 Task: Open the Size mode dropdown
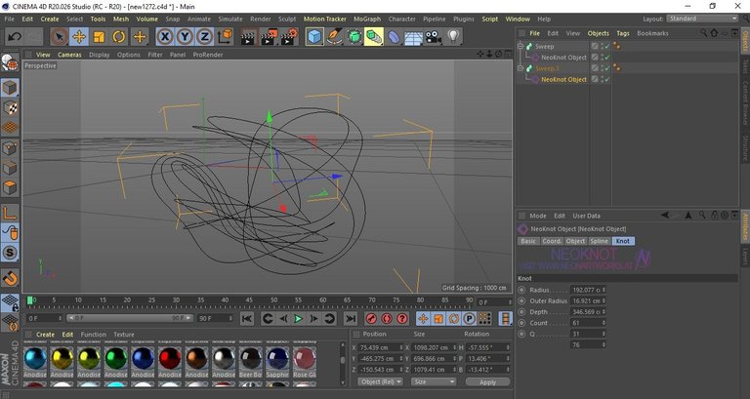coord(434,381)
